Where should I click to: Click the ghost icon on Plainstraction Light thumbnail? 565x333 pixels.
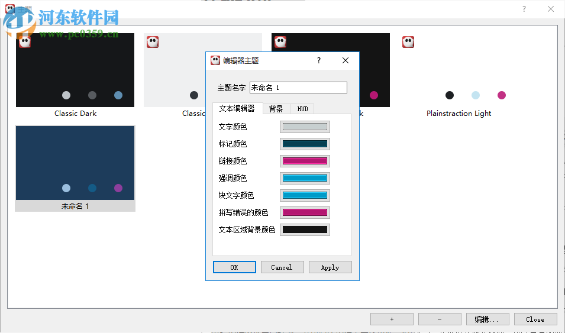tap(408, 42)
